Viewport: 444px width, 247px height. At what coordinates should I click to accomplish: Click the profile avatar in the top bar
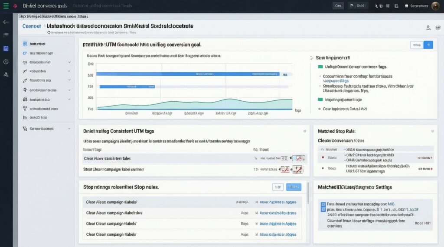click(x=435, y=6)
